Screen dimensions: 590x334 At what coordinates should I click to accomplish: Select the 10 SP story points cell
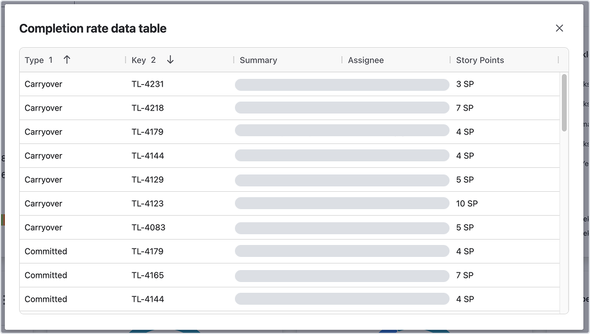tap(467, 204)
